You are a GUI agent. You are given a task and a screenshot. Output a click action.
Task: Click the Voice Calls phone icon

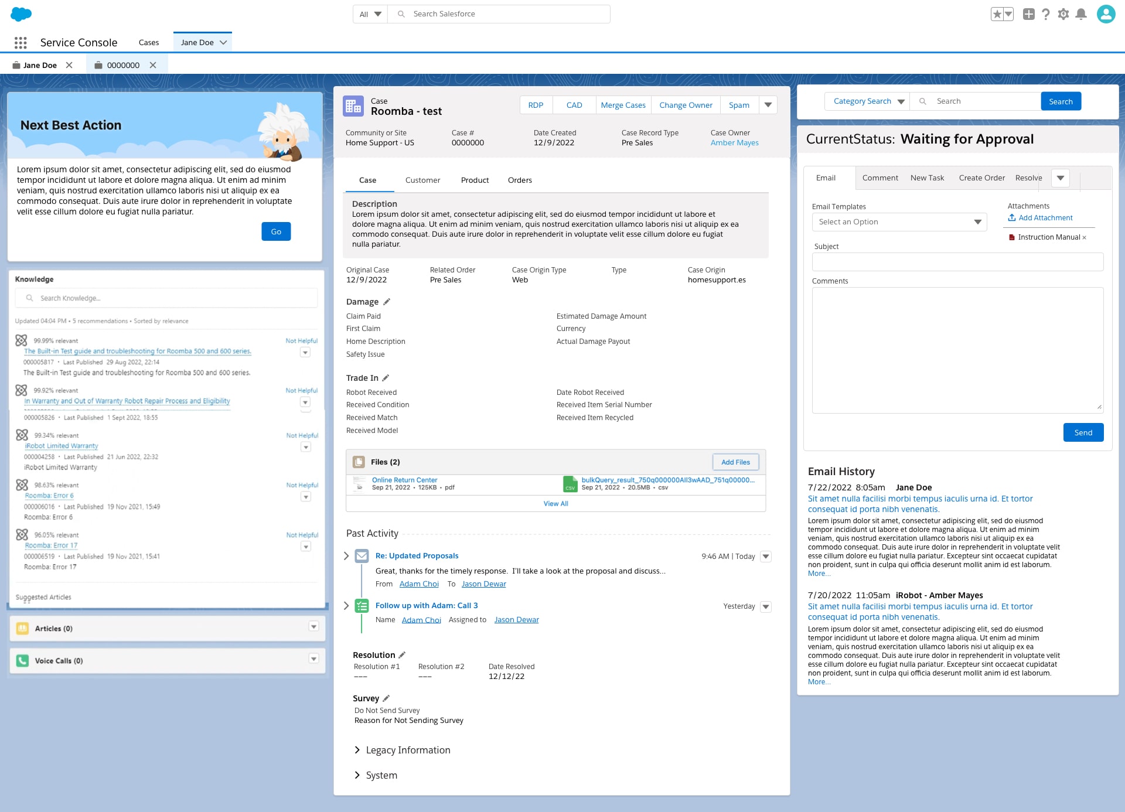(x=22, y=661)
